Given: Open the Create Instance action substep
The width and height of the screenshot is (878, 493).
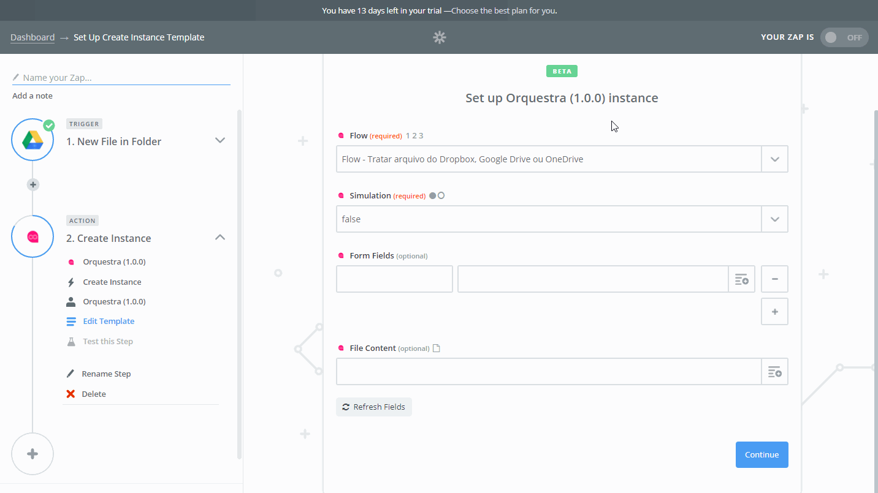Looking at the screenshot, I should 112,282.
